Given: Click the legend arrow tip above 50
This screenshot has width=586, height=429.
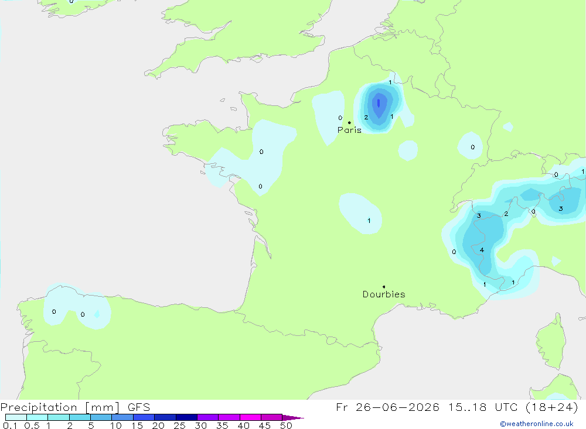Looking at the screenshot, I should pos(294,418).
